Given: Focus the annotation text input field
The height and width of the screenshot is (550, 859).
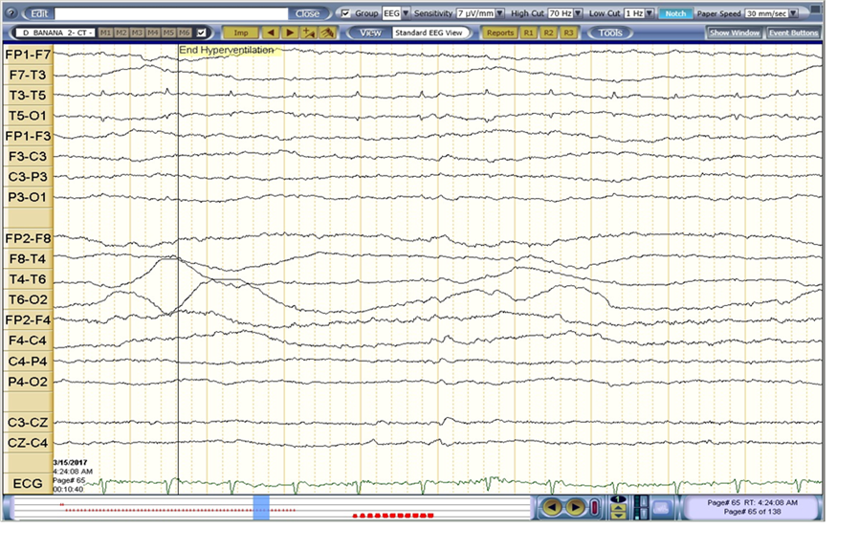Looking at the screenshot, I should (x=171, y=13).
